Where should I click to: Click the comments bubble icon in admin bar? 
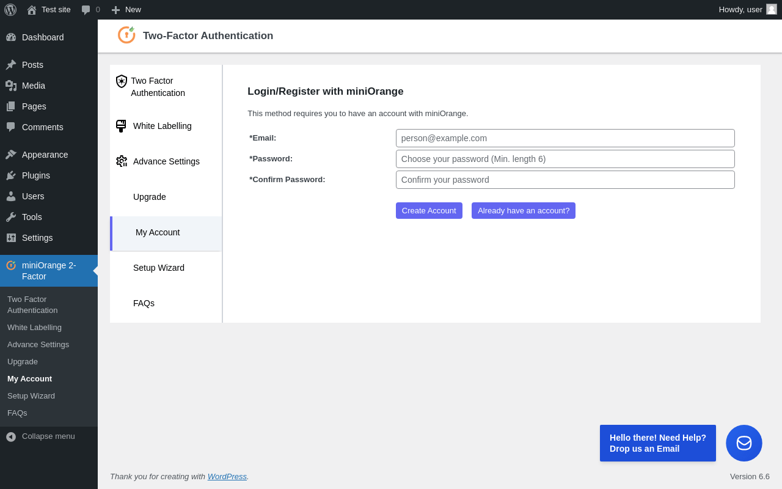(x=86, y=10)
